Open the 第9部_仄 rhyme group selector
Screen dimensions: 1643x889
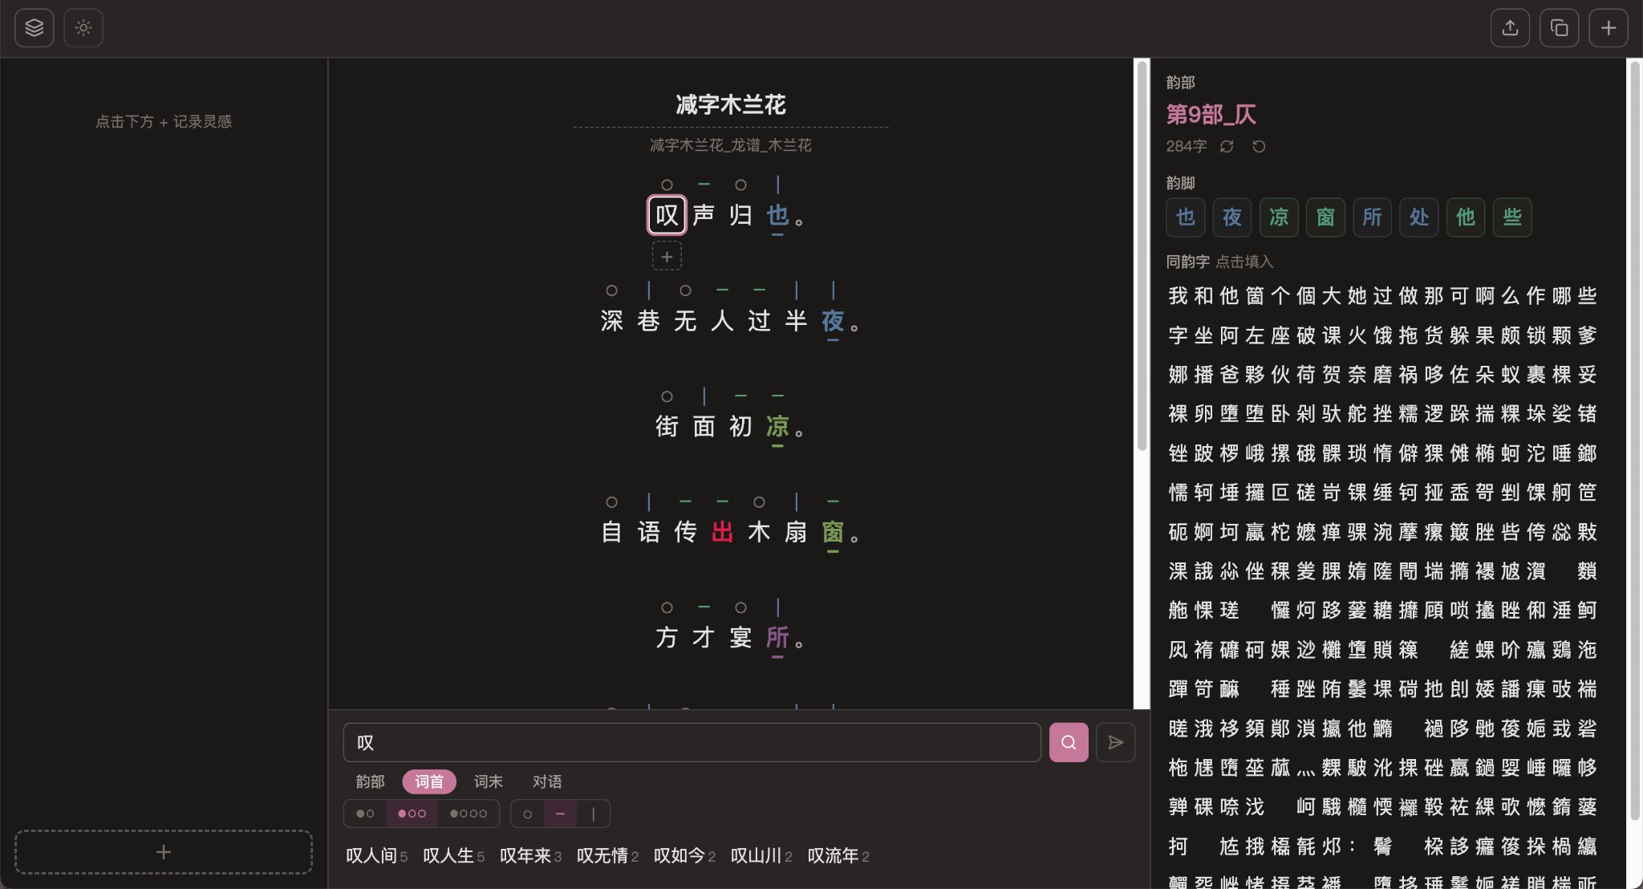click(1211, 114)
